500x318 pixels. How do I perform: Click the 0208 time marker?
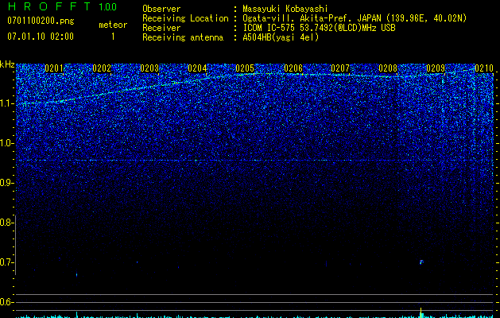click(x=388, y=68)
